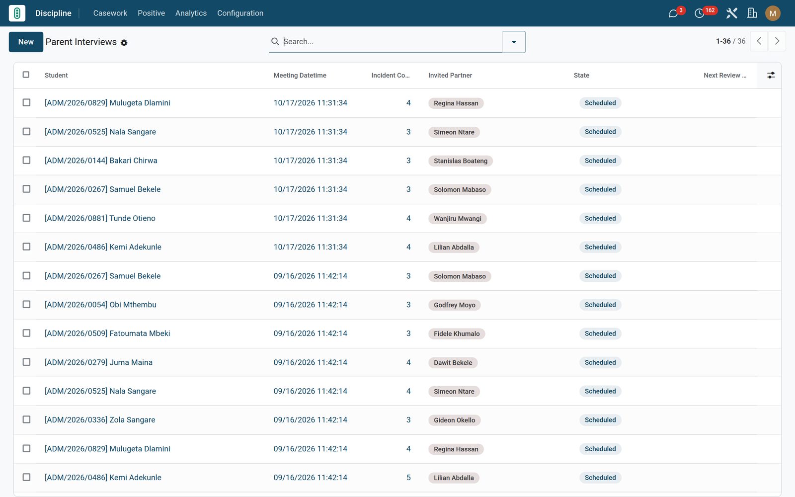Sort by State column header
Viewport: 795px width, 497px height.
[581, 75]
